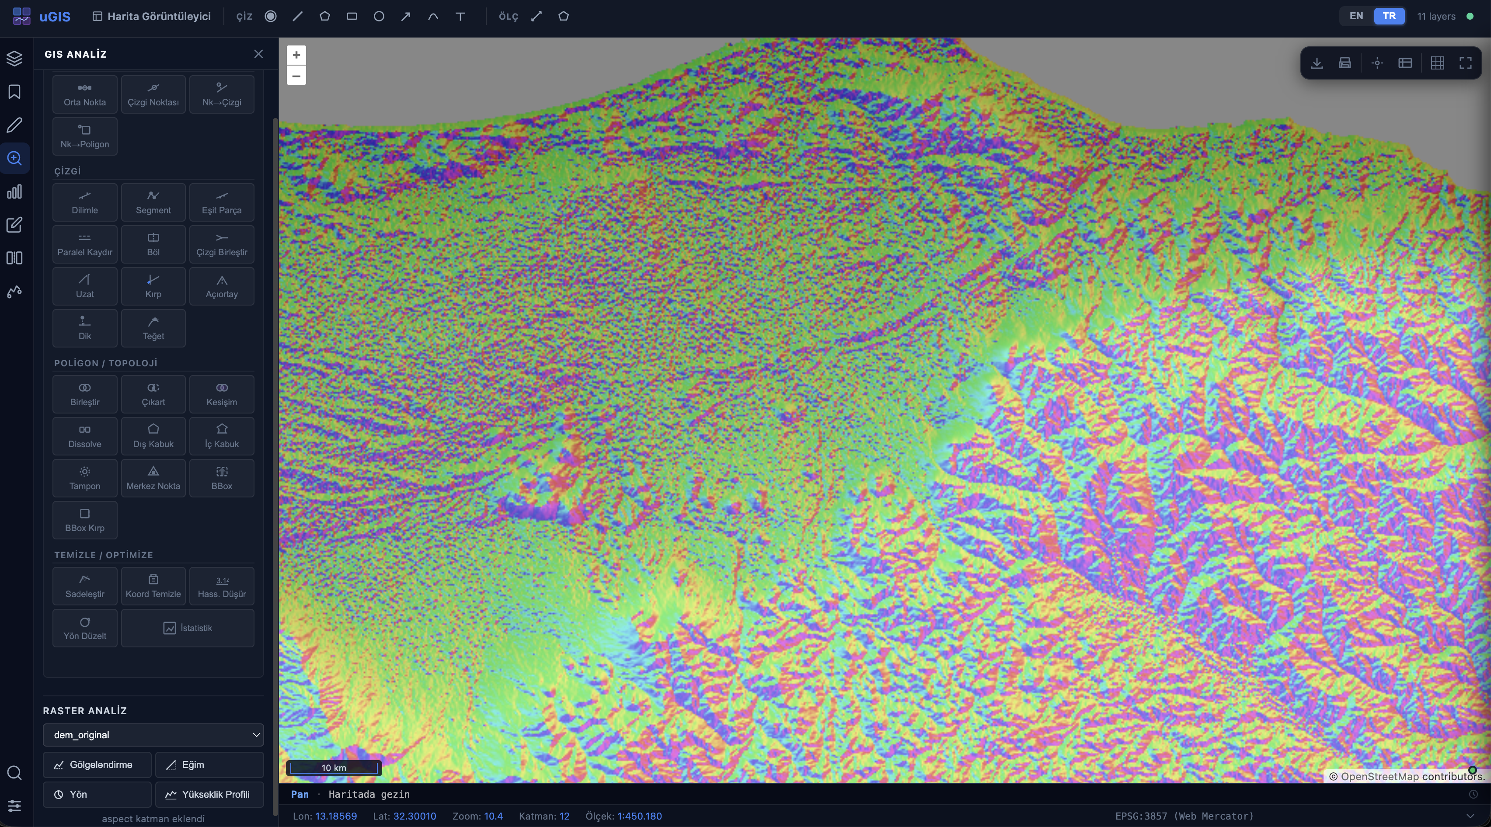Open the layers panel in sidebar
The image size is (1491, 827).
(x=14, y=59)
